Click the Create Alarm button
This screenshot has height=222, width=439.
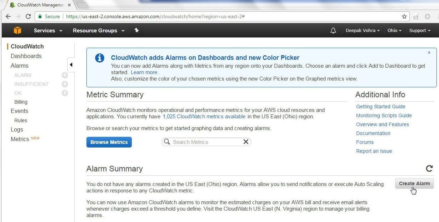[414, 184]
